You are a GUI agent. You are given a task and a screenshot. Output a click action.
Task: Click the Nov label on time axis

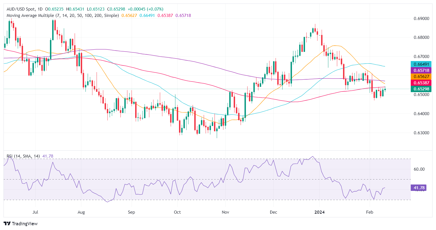click(x=225, y=212)
